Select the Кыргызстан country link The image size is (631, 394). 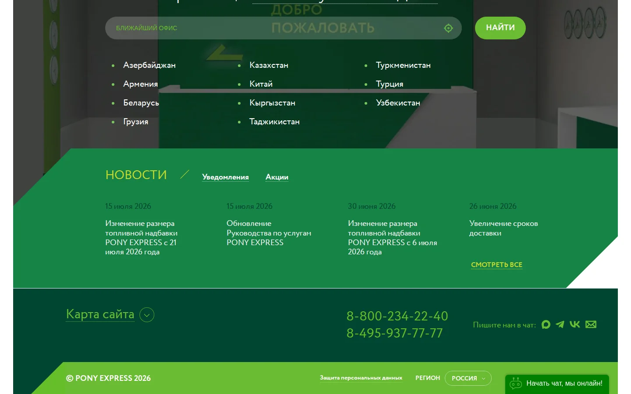click(273, 103)
